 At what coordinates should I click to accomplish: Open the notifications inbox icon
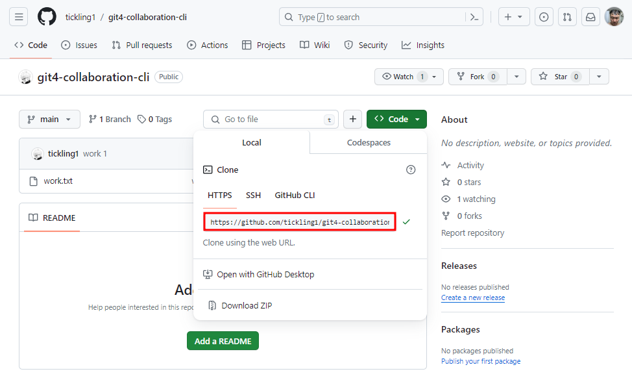pos(590,17)
